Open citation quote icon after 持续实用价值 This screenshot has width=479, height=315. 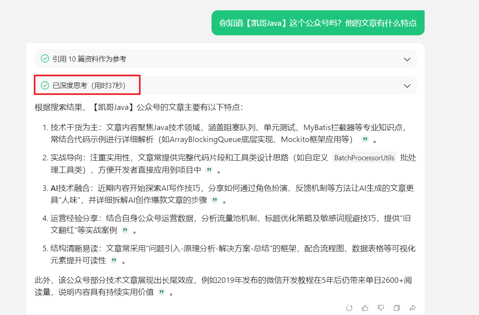(x=161, y=292)
